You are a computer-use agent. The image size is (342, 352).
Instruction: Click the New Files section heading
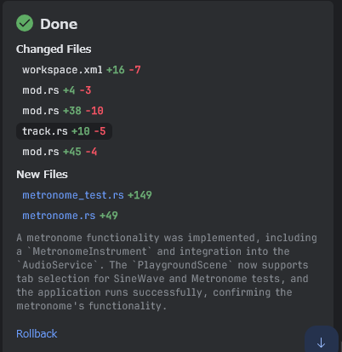tap(42, 175)
